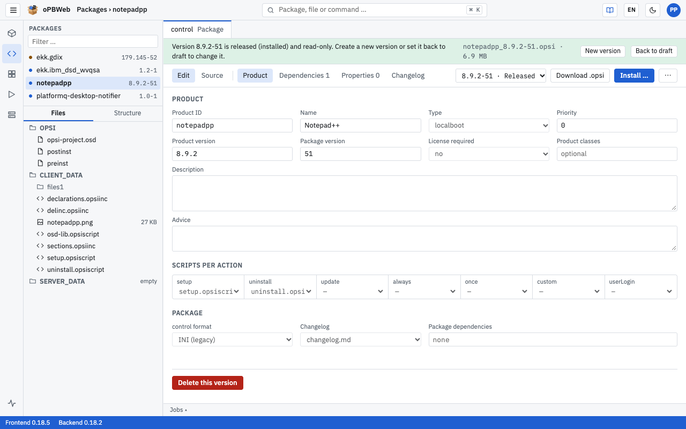The height and width of the screenshot is (429, 686).
Task: Open the activity pulse icon
Action: point(12,403)
